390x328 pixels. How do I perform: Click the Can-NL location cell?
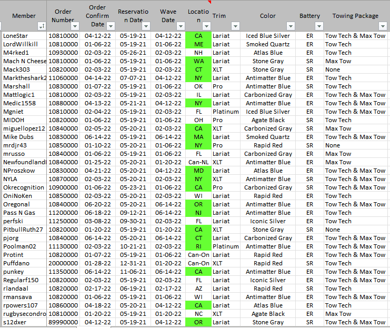(x=198, y=162)
